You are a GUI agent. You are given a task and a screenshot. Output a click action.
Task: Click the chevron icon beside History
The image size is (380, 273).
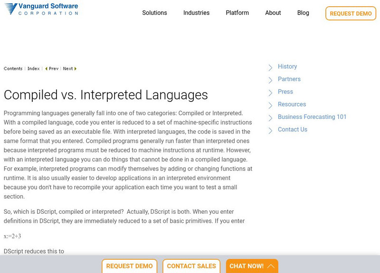(x=270, y=67)
